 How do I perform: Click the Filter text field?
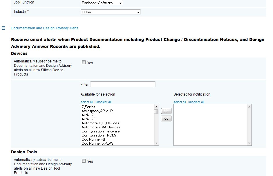click(x=123, y=84)
